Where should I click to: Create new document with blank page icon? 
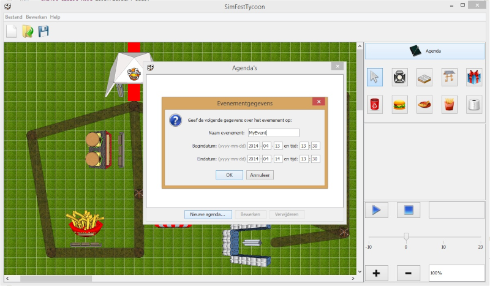12,31
